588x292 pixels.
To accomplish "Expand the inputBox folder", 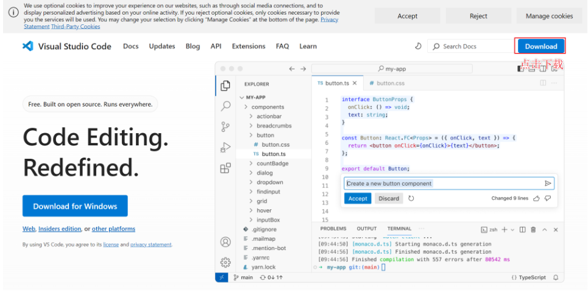I will (251, 220).
